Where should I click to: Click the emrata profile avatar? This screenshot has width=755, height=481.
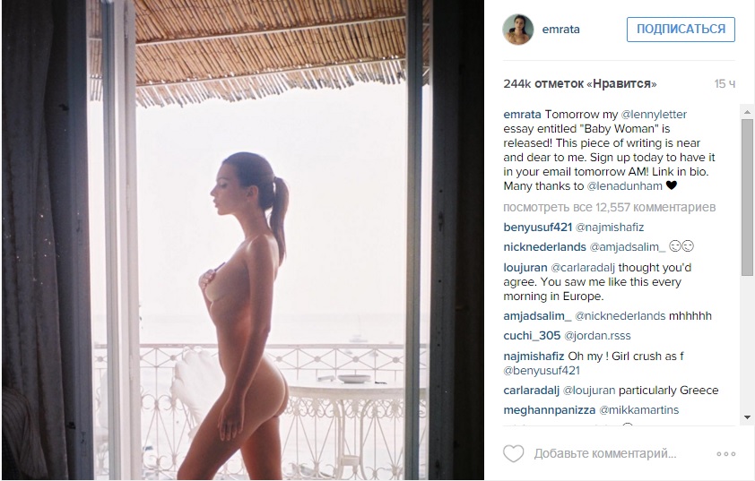518,30
